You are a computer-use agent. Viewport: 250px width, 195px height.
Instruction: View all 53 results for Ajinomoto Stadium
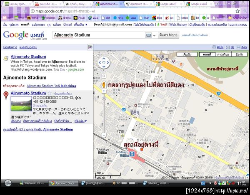tap(38, 129)
